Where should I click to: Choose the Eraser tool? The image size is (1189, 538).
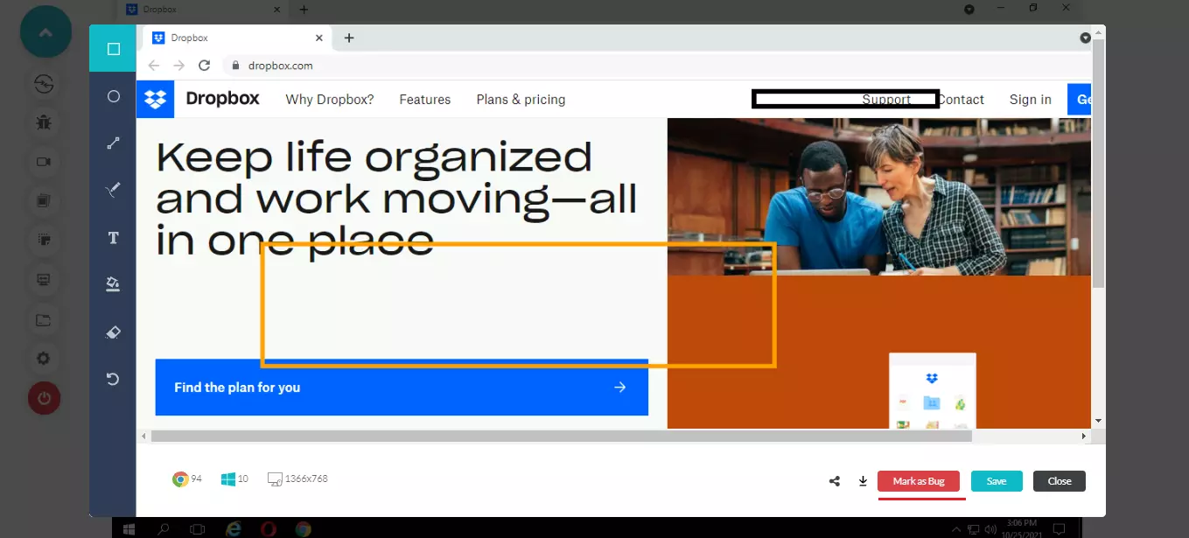113,332
